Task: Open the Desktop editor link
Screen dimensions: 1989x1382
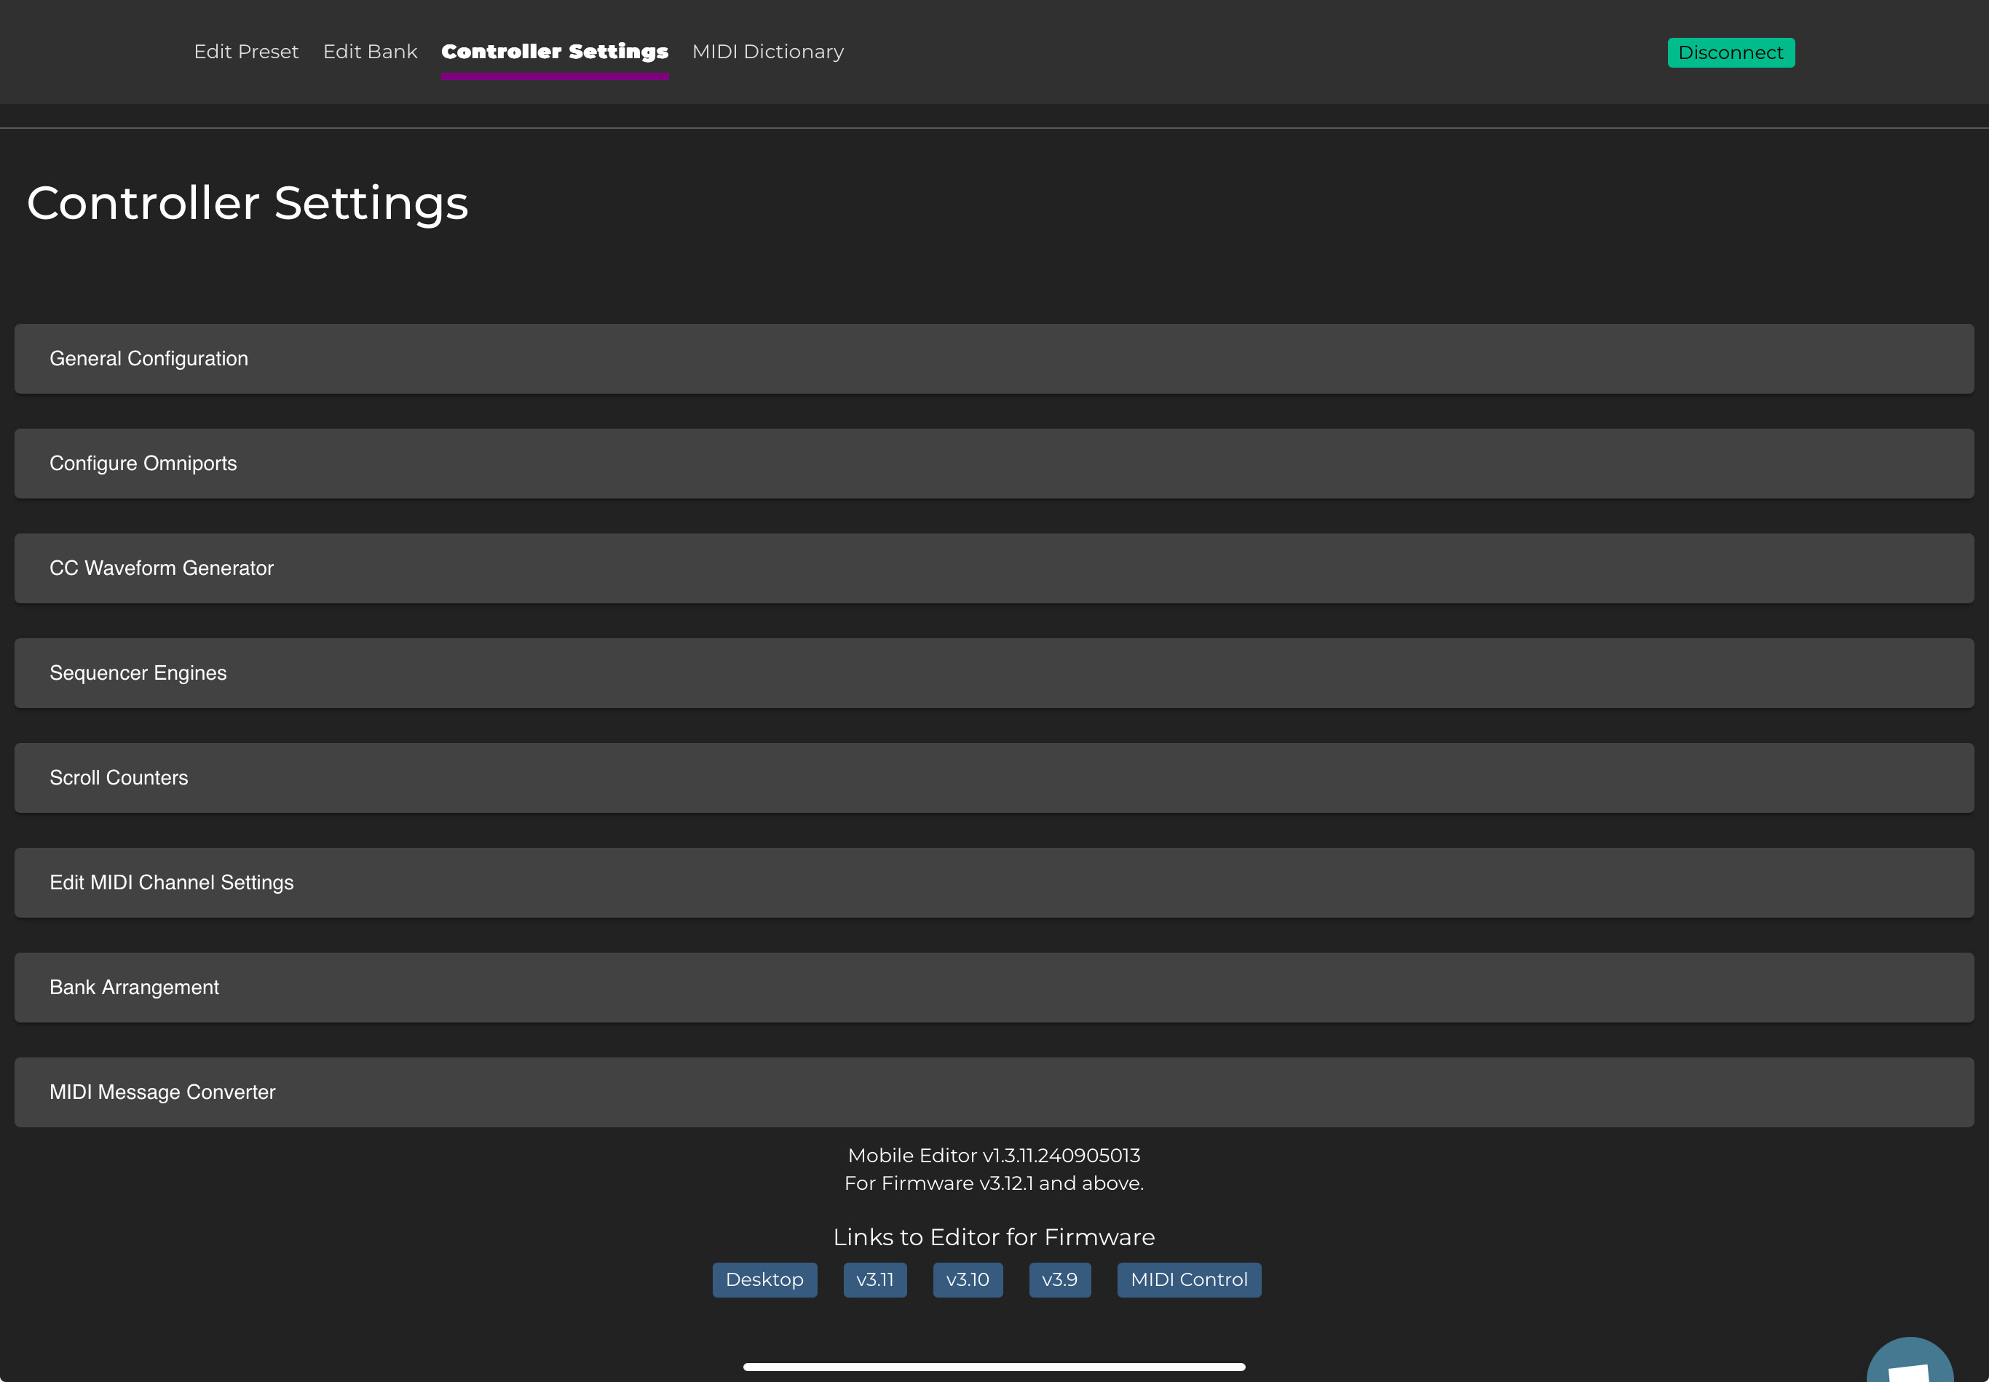Action: 764,1280
